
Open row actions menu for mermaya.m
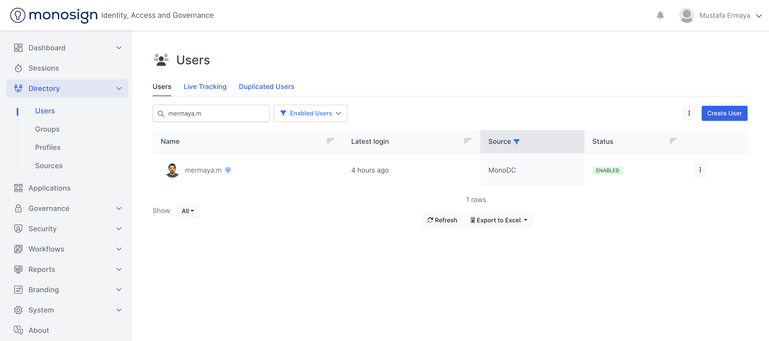click(x=700, y=170)
